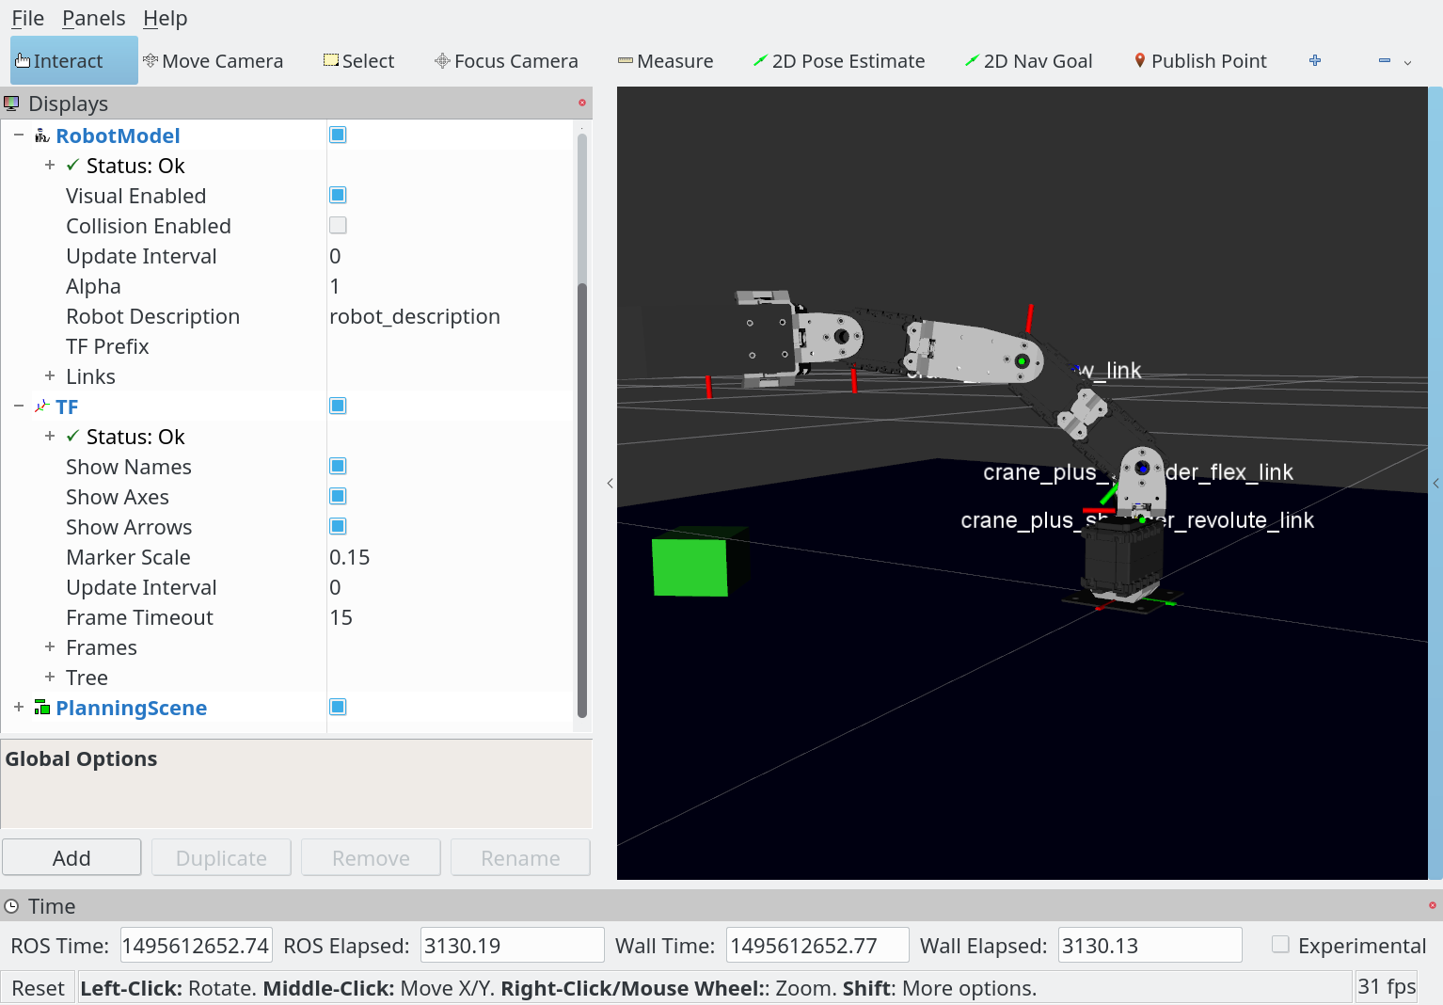Toggle the TF display checkbox
The width and height of the screenshot is (1443, 1005).
pos(338,406)
